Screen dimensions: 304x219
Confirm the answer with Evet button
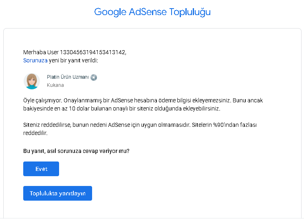point(41,169)
